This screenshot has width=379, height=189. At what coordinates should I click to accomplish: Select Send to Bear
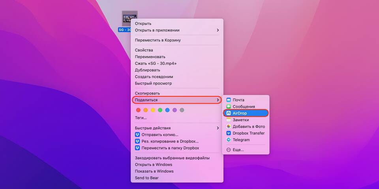pos(177,178)
